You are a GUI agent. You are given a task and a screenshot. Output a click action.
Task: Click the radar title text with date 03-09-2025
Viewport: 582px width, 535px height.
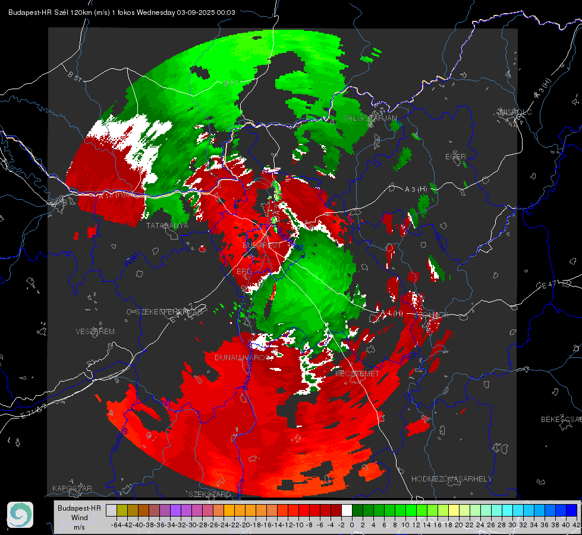[x=122, y=12]
